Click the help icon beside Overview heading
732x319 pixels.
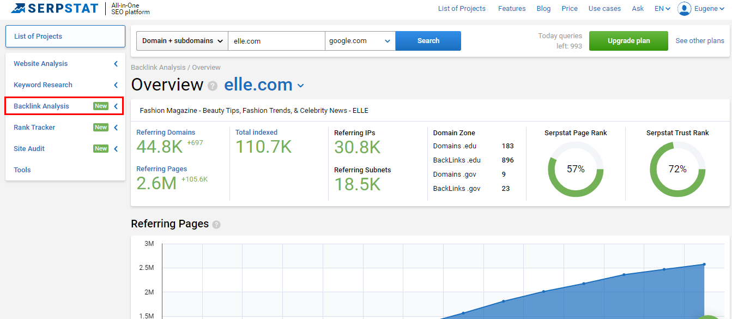point(213,86)
